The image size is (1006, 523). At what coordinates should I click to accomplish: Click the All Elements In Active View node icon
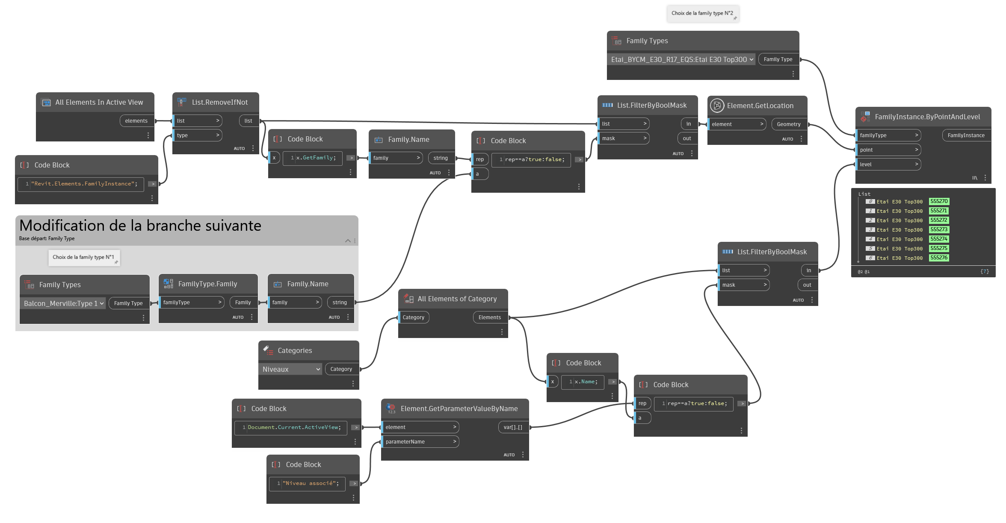tap(45, 102)
